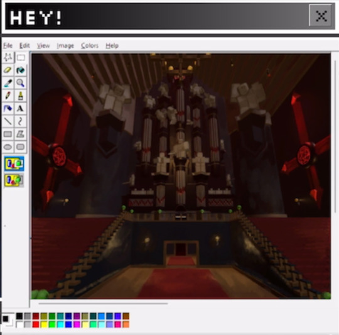Choose the purple palette swatch
Screen dimensions: 339x335
click(x=77, y=316)
